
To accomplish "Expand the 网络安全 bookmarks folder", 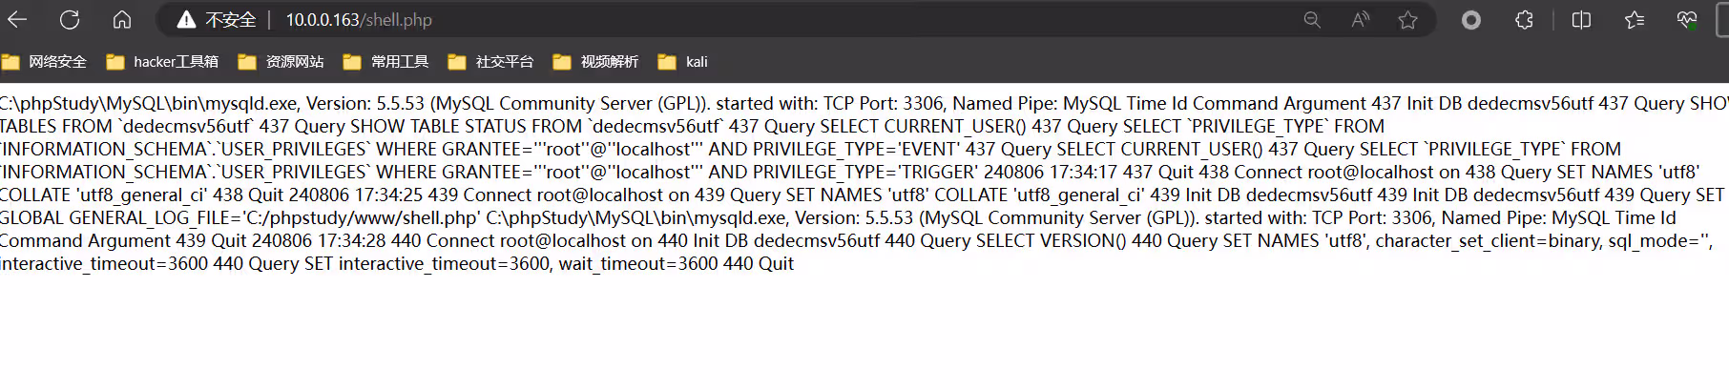I will click(x=45, y=62).
